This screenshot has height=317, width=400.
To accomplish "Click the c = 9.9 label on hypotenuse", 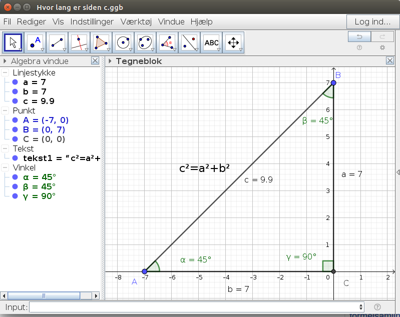I will 258,179.
